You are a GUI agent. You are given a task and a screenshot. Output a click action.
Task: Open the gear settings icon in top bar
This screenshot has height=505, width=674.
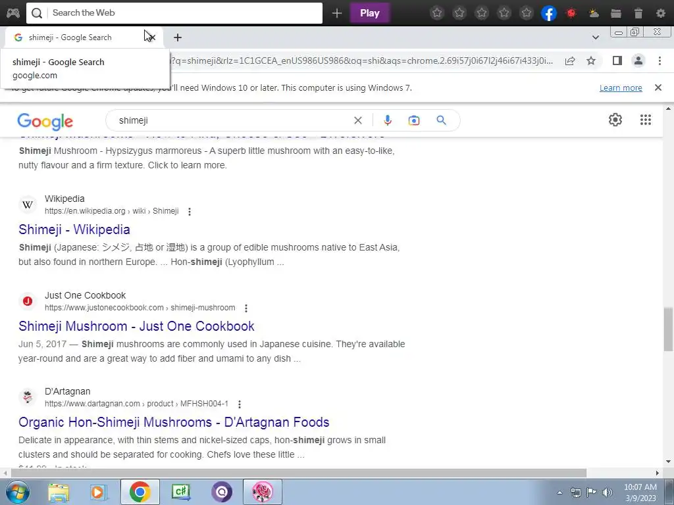(661, 13)
